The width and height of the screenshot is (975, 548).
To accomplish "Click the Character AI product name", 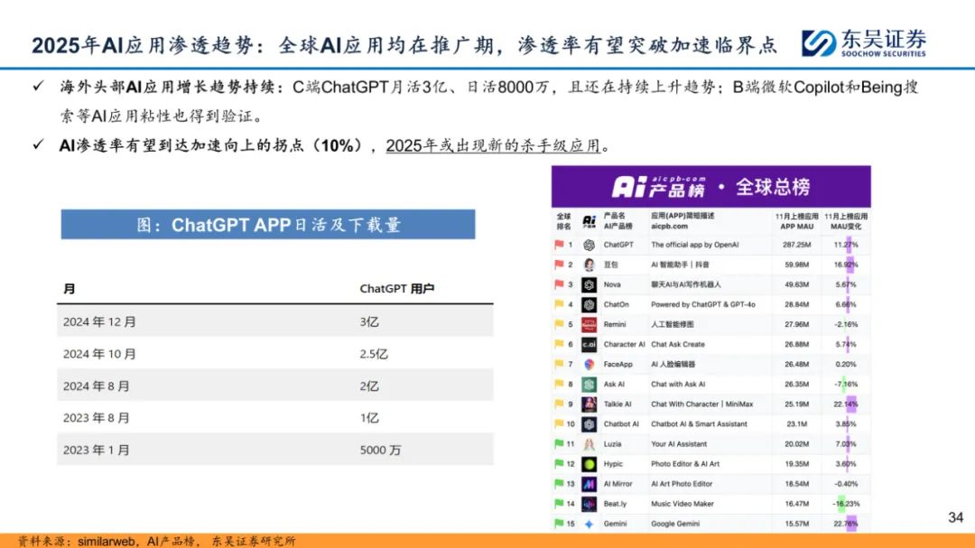I will pos(625,345).
